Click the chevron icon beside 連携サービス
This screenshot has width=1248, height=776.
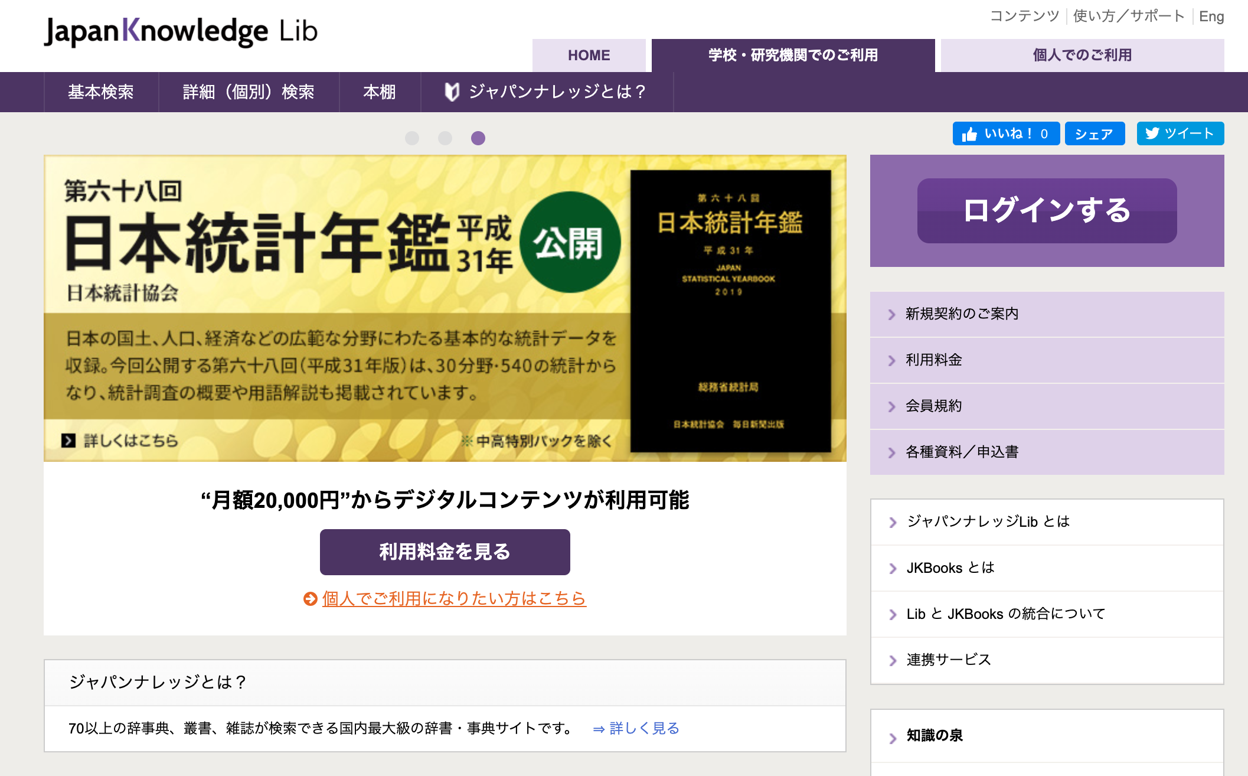(893, 661)
